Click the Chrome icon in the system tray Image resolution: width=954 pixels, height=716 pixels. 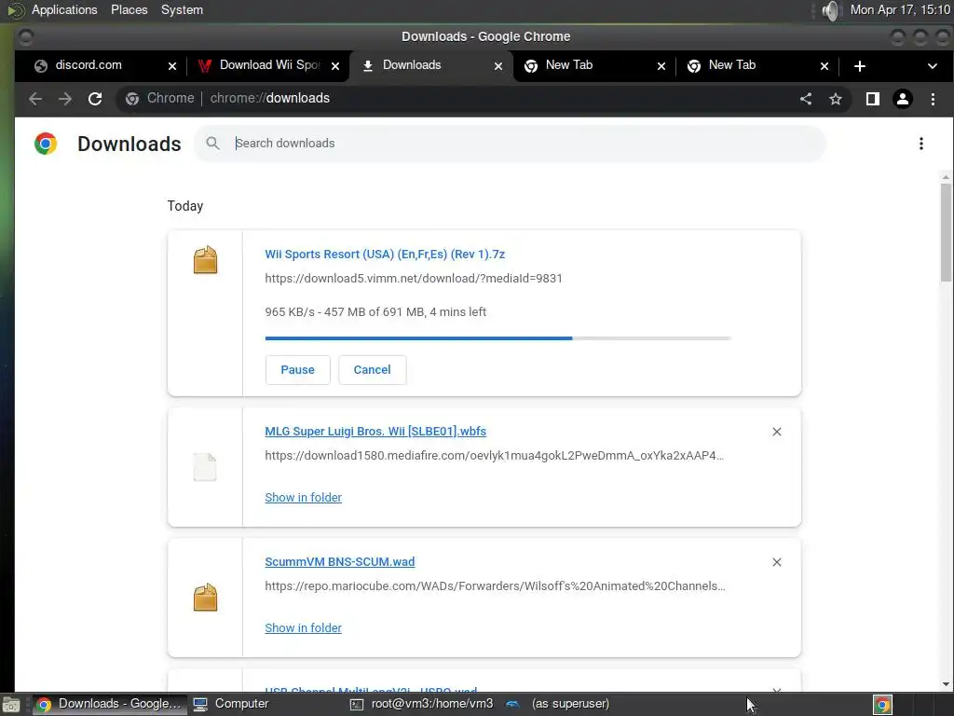(x=883, y=705)
